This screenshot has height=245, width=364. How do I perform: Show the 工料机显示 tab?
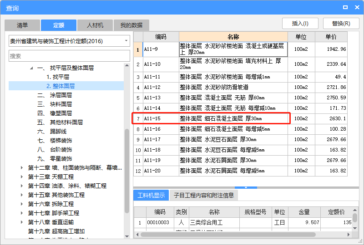tap(151, 195)
